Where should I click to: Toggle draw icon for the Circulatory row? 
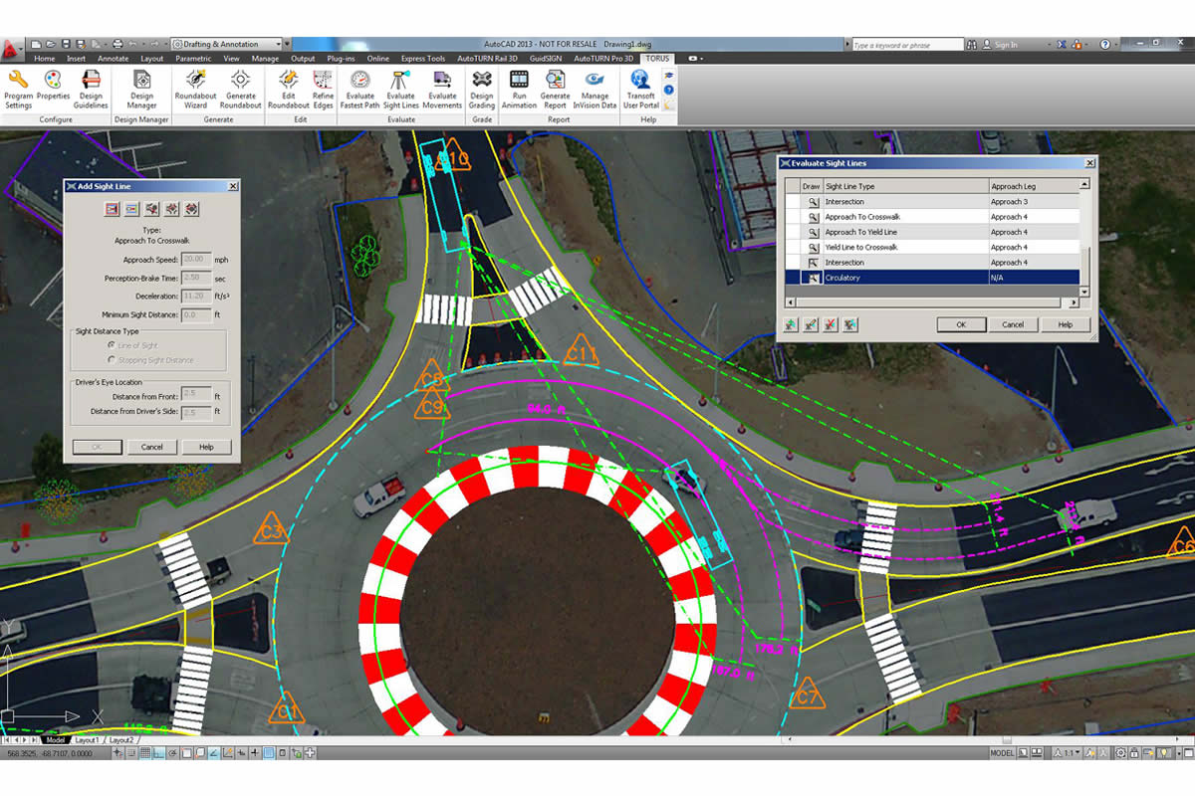813,278
